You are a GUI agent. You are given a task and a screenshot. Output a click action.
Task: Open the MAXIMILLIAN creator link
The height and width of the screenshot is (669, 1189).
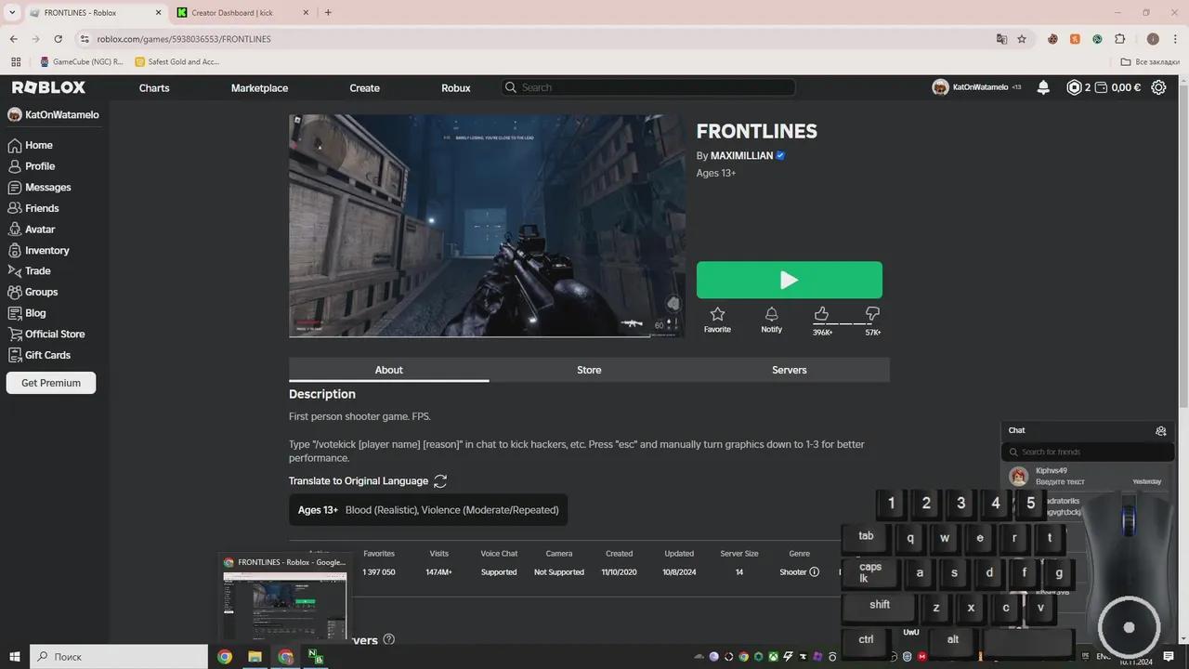741,155
